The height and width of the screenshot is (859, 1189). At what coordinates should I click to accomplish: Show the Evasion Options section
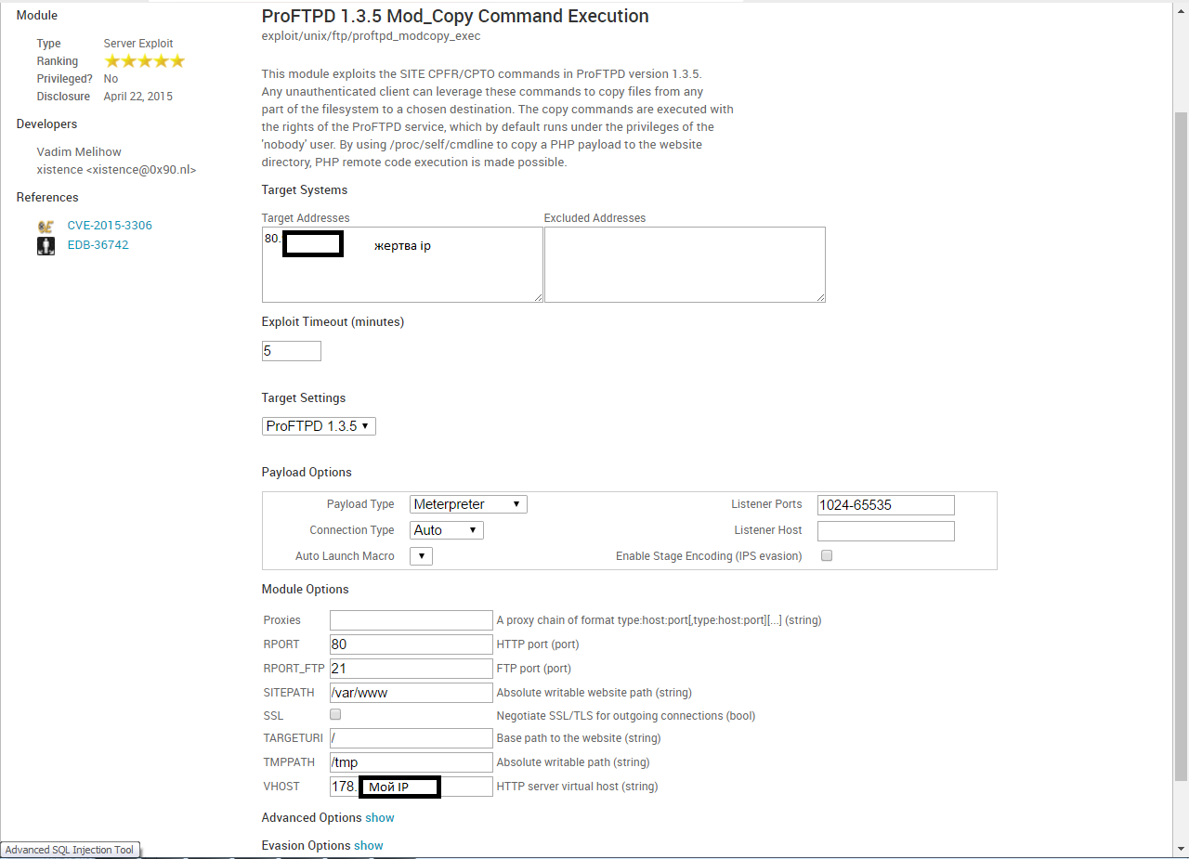(x=368, y=846)
